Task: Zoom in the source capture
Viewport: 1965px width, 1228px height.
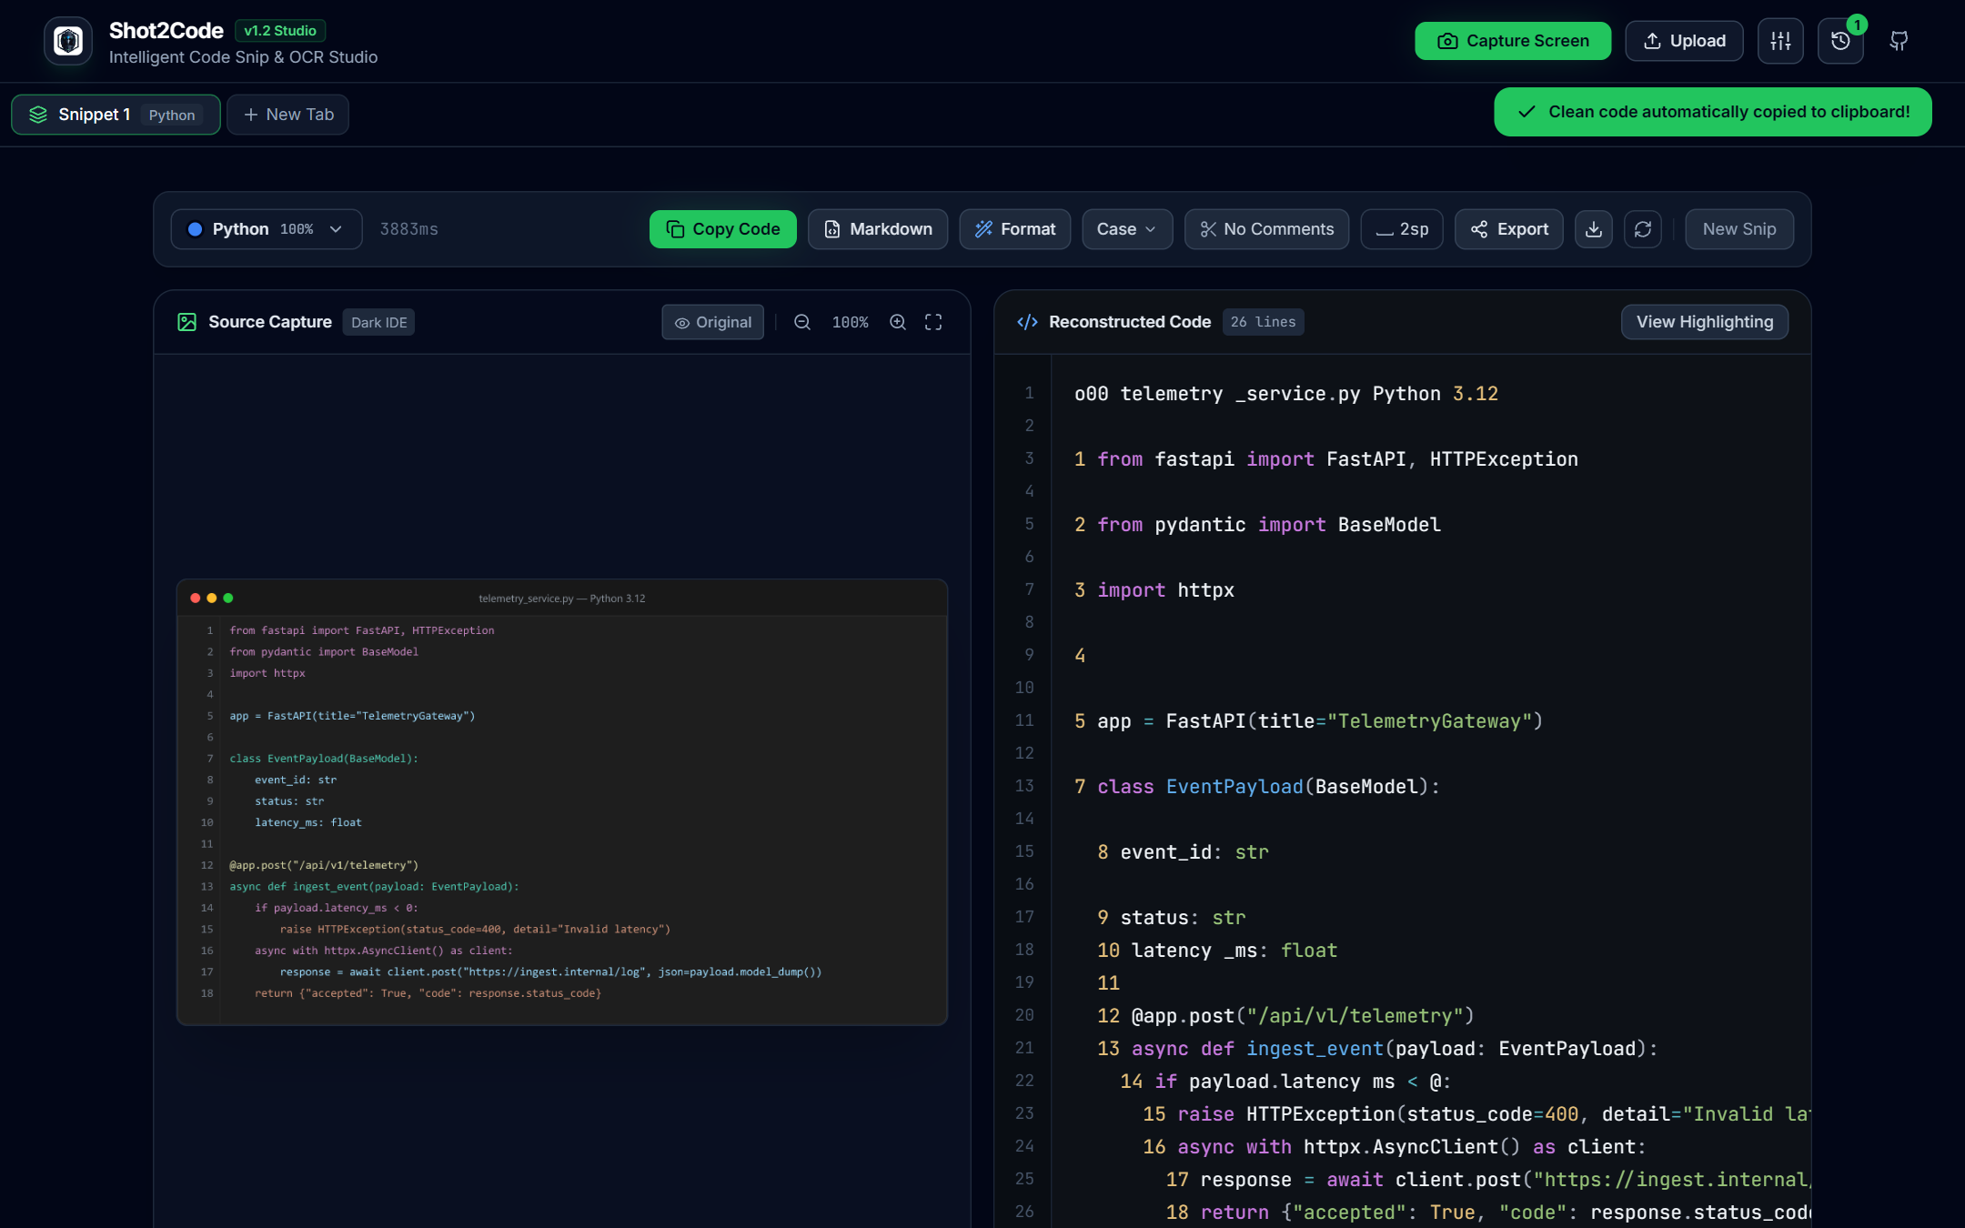Action: pyautogui.click(x=898, y=322)
